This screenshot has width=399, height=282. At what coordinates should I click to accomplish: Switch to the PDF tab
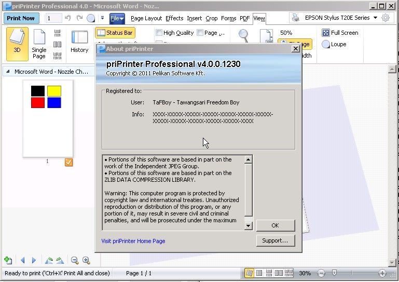[244, 18]
